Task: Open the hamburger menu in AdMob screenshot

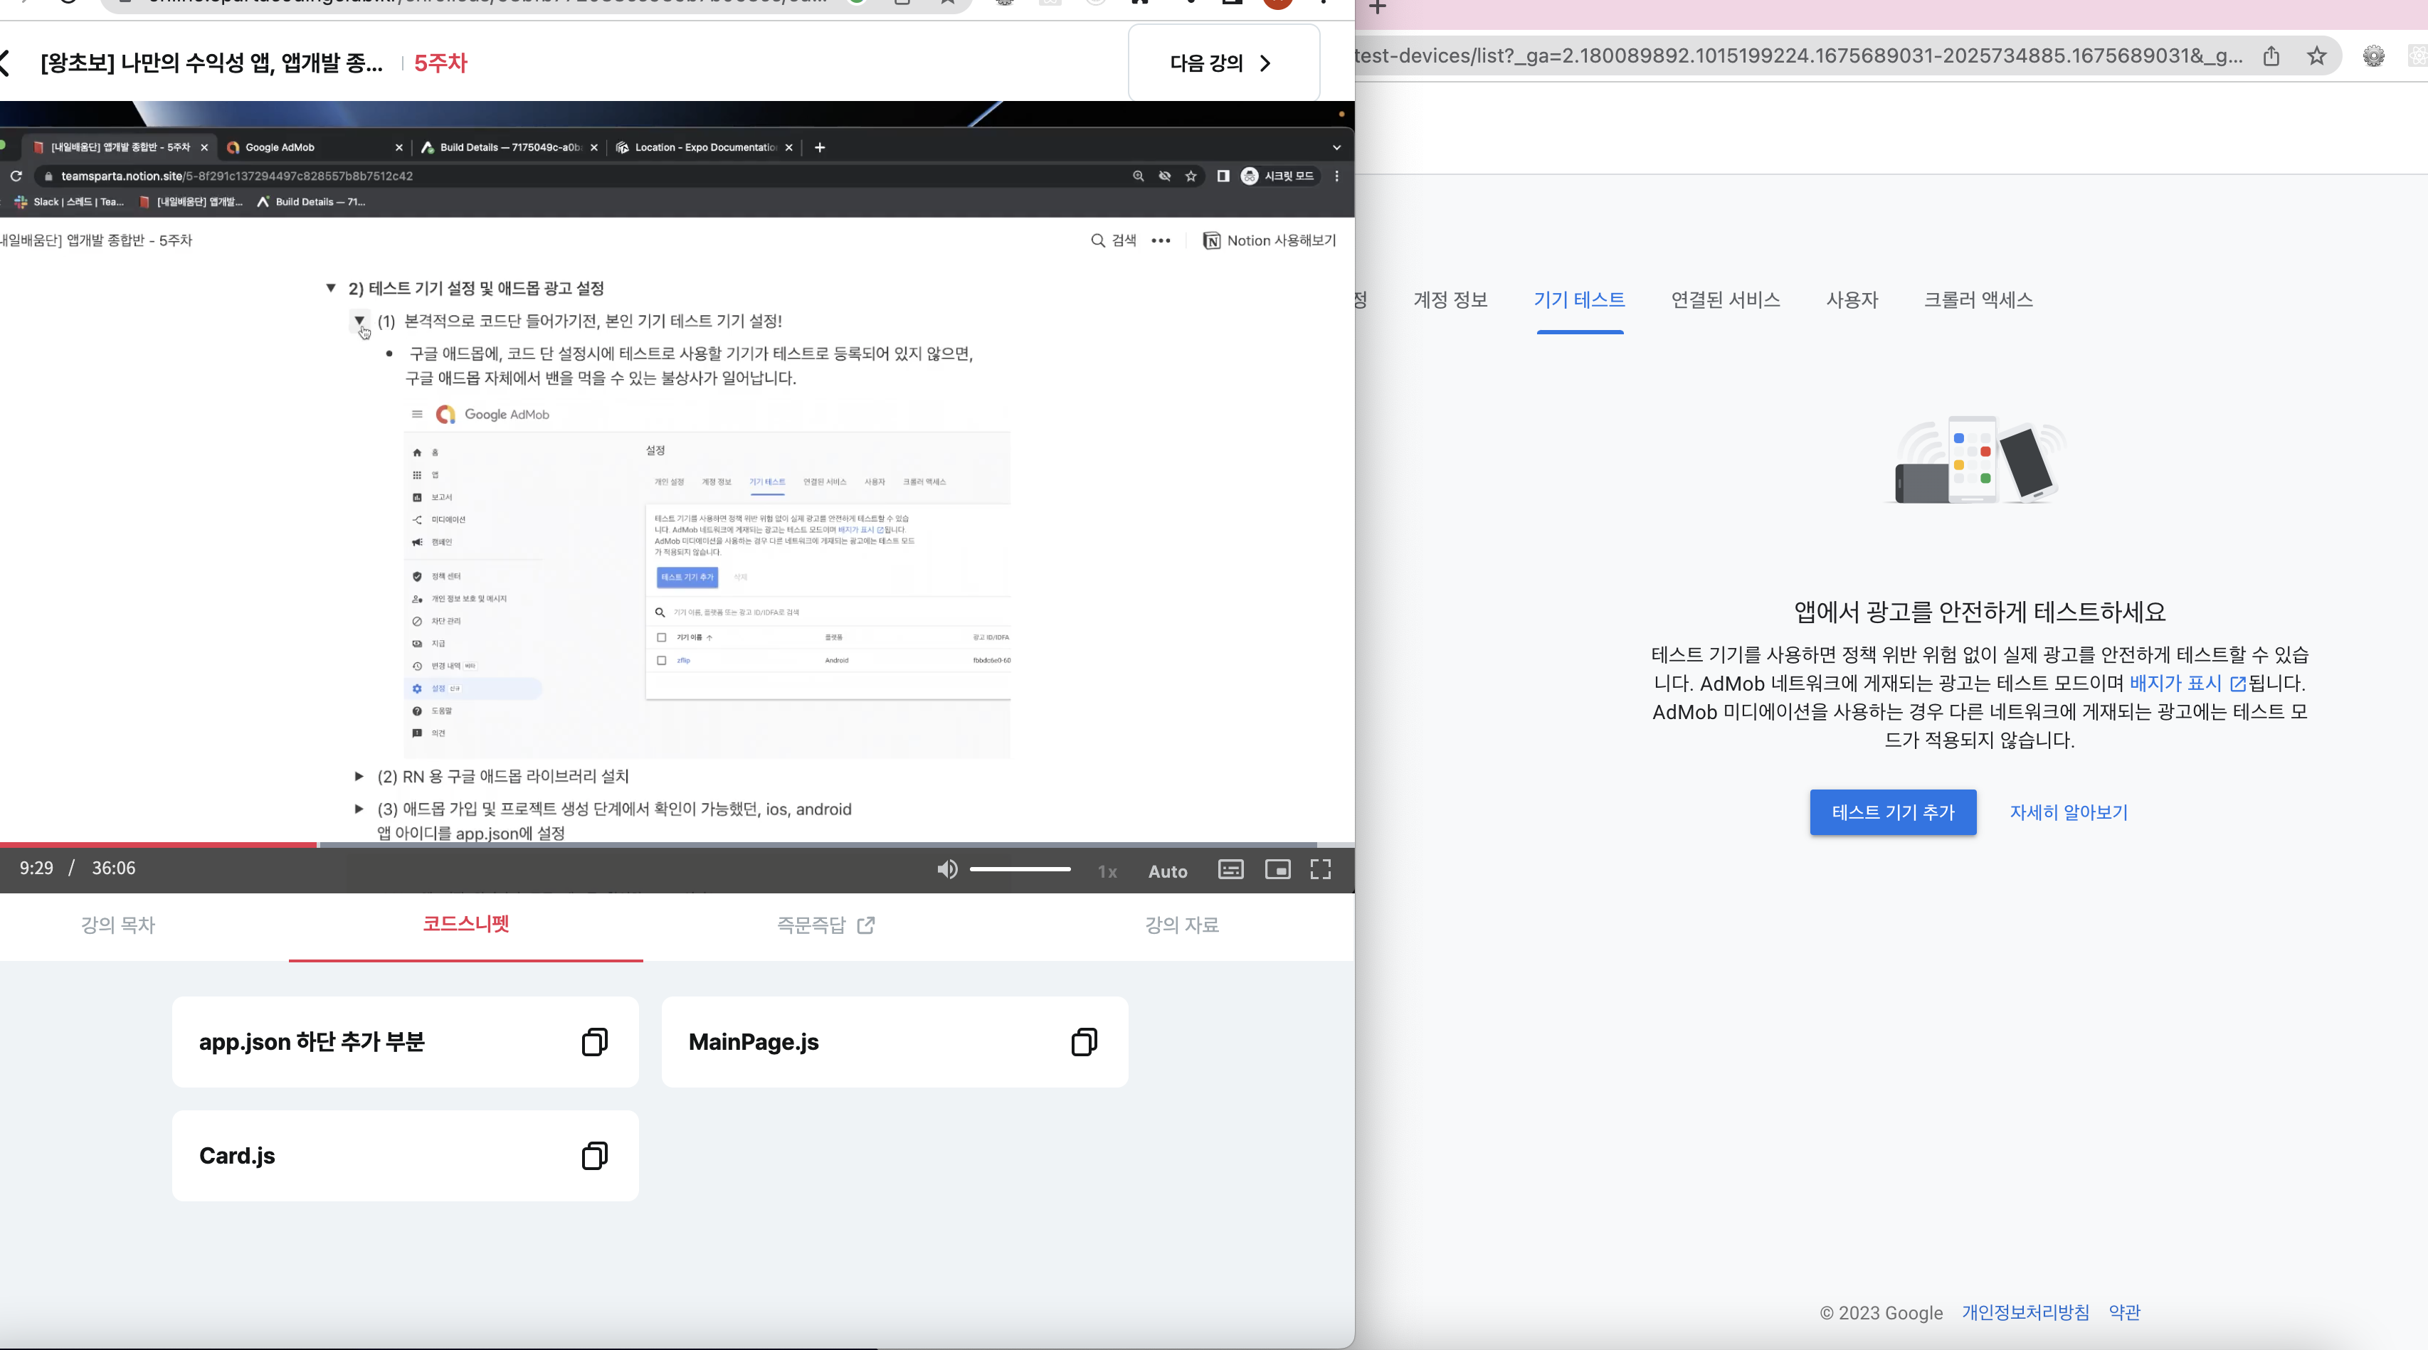Action: [x=418, y=415]
